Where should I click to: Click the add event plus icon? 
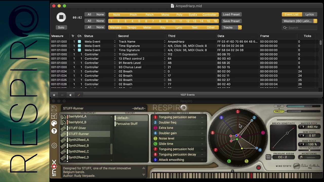pyautogui.click(x=54, y=95)
